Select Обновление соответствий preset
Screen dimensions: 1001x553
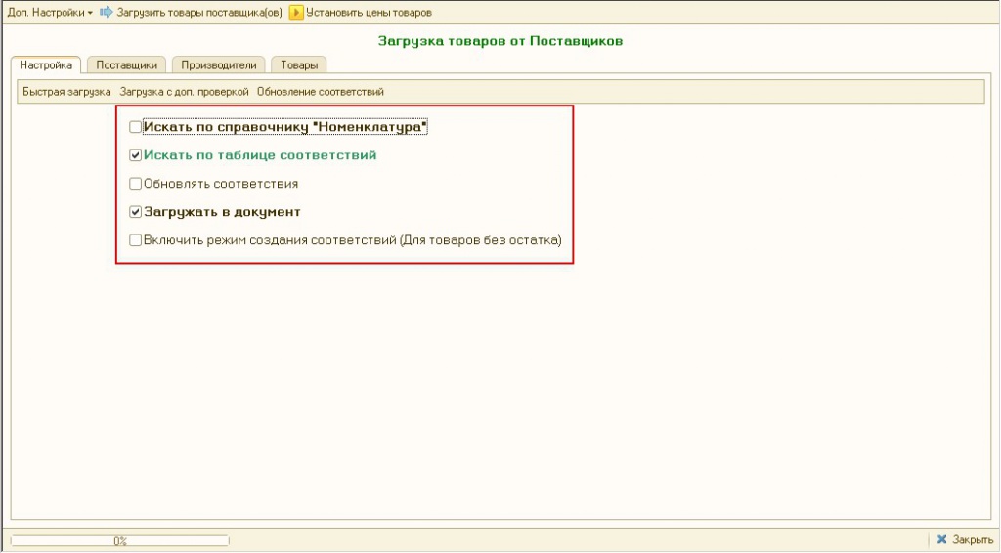321,92
